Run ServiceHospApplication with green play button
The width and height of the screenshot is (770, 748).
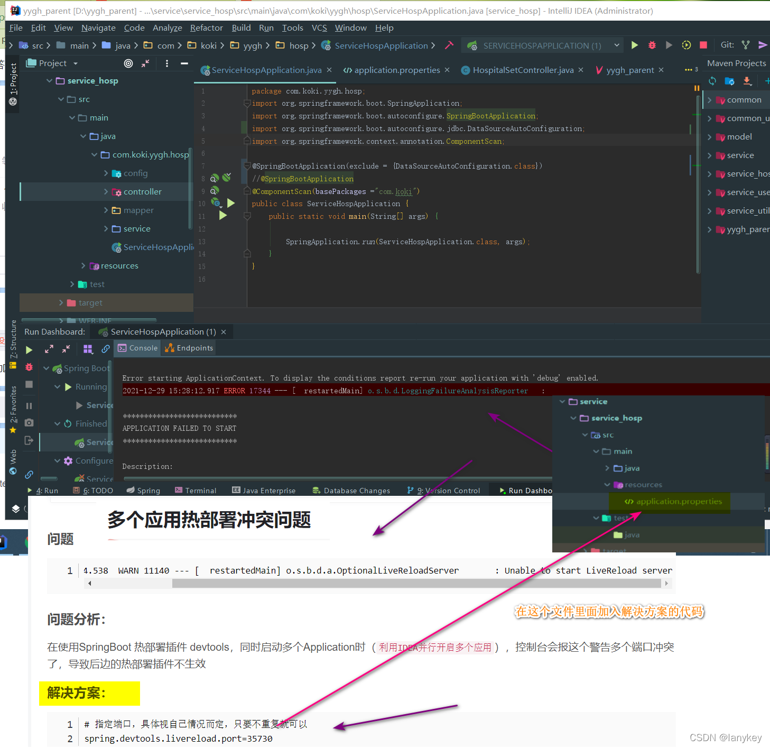click(x=635, y=45)
